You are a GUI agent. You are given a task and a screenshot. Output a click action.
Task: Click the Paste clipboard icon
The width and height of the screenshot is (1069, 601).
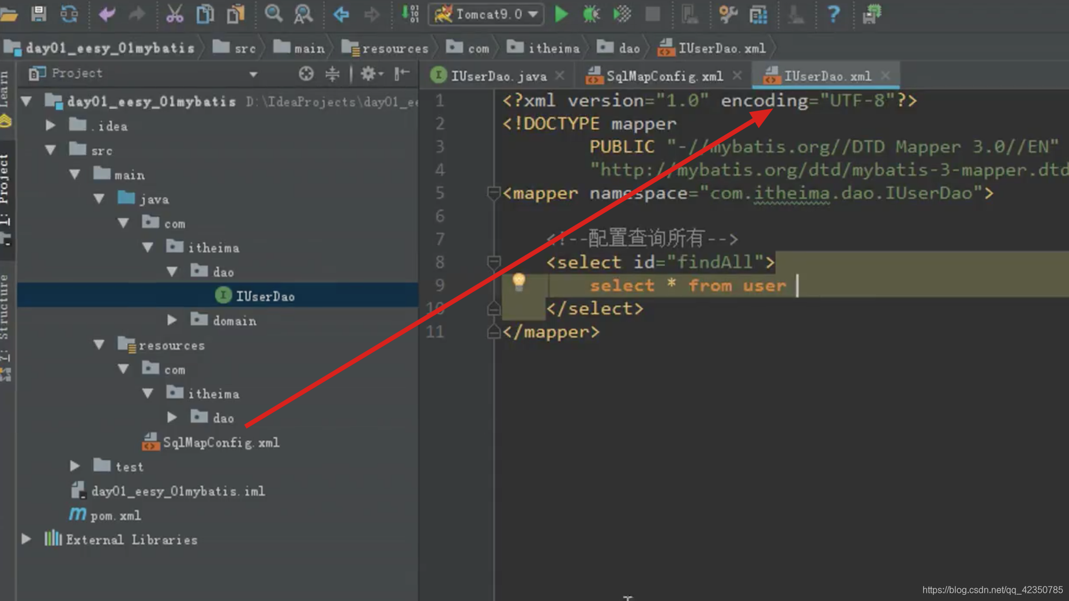pos(235,14)
